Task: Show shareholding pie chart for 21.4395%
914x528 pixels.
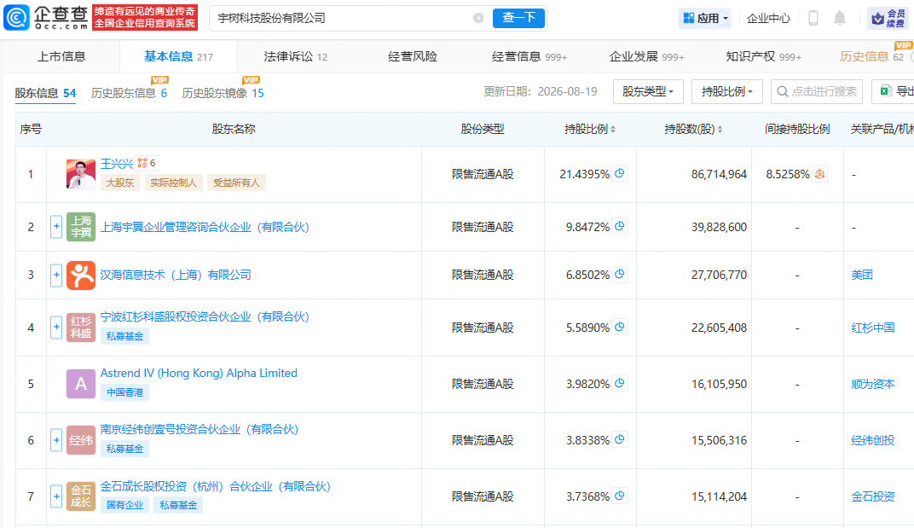Action: coord(620,173)
